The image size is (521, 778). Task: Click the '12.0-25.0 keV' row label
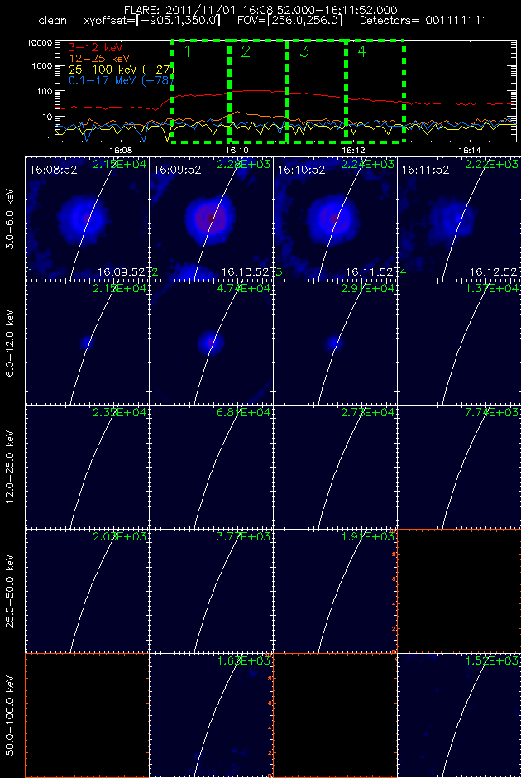(x=11, y=467)
